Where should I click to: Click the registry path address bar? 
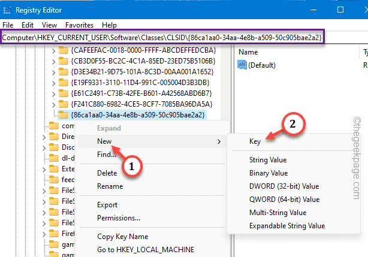[162, 38]
